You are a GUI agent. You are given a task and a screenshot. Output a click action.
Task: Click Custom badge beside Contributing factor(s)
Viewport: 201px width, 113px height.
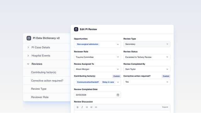coord(117,76)
